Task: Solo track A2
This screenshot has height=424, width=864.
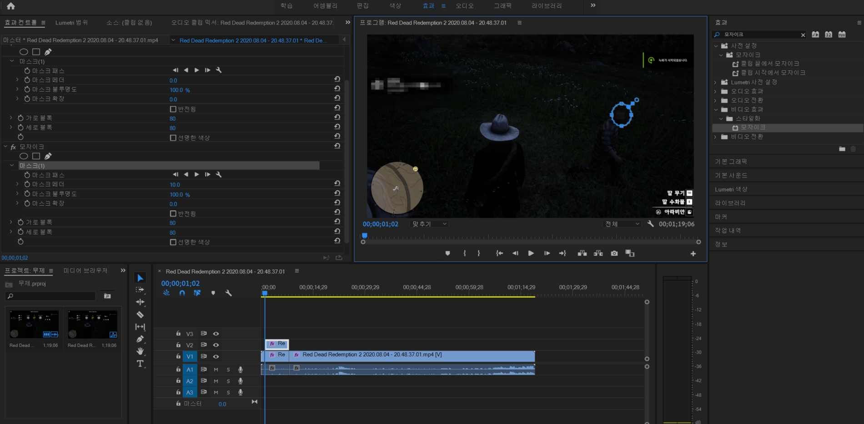Action: pos(228,381)
